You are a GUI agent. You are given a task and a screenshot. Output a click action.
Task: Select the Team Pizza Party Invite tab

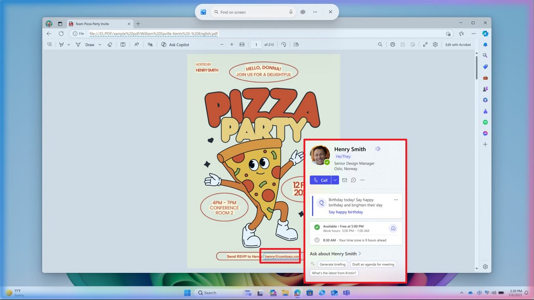(92, 24)
